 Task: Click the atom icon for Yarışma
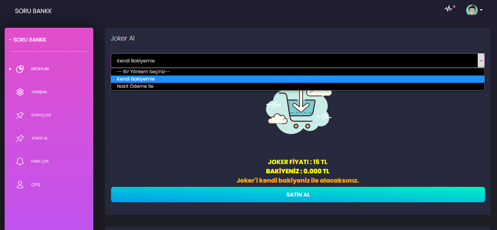coord(20,92)
